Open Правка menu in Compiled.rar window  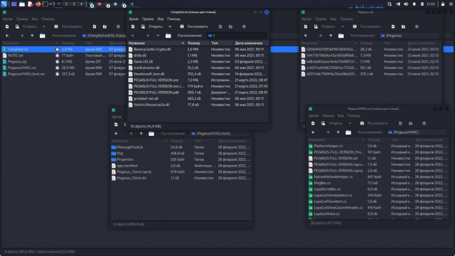point(148,19)
